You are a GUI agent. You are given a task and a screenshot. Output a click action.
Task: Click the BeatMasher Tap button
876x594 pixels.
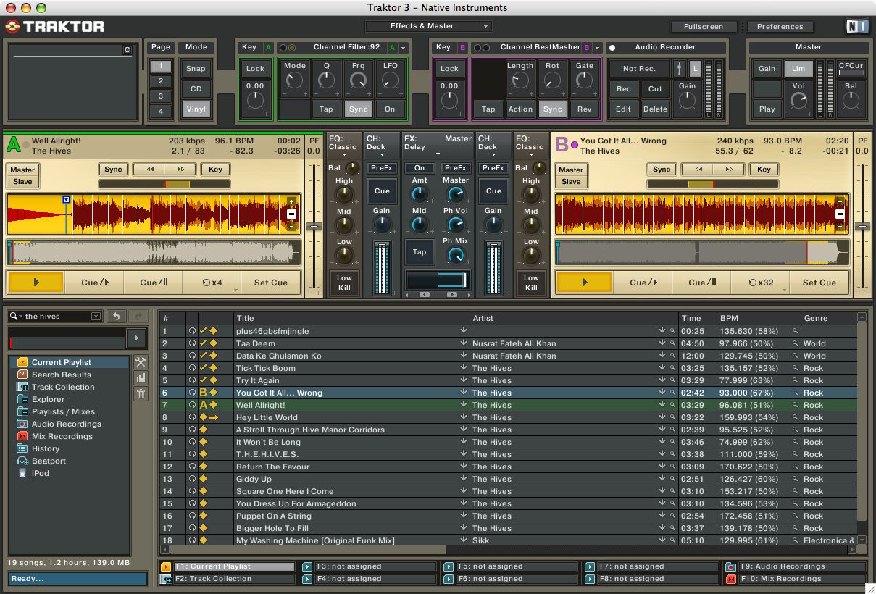point(489,109)
